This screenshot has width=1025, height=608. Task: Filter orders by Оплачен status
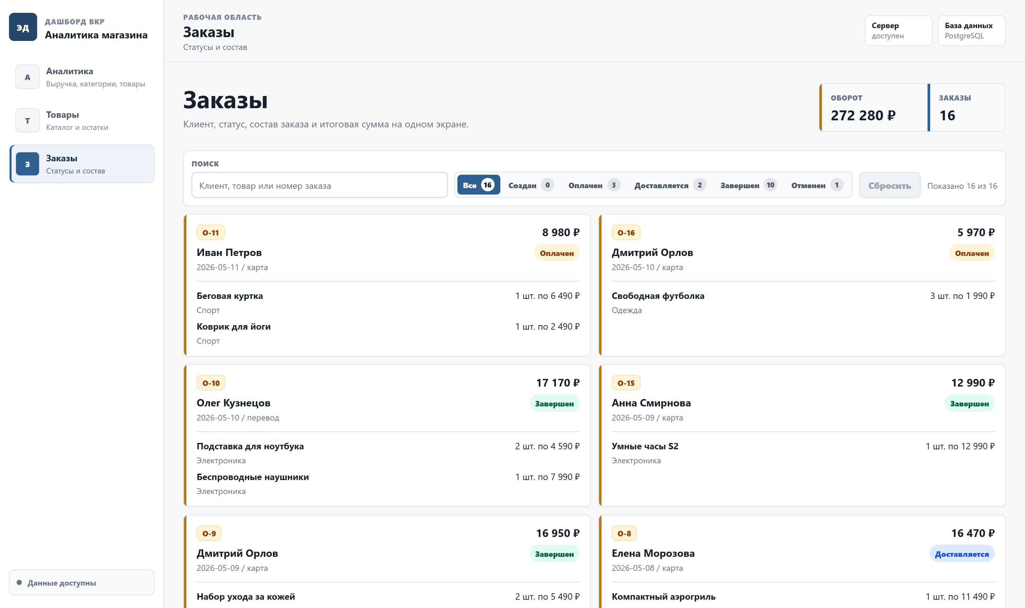click(x=594, y=185)
